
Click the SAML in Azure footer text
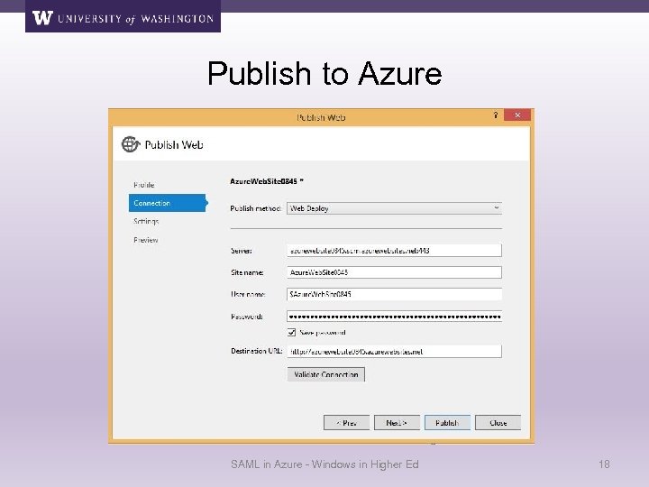[324, 464]
